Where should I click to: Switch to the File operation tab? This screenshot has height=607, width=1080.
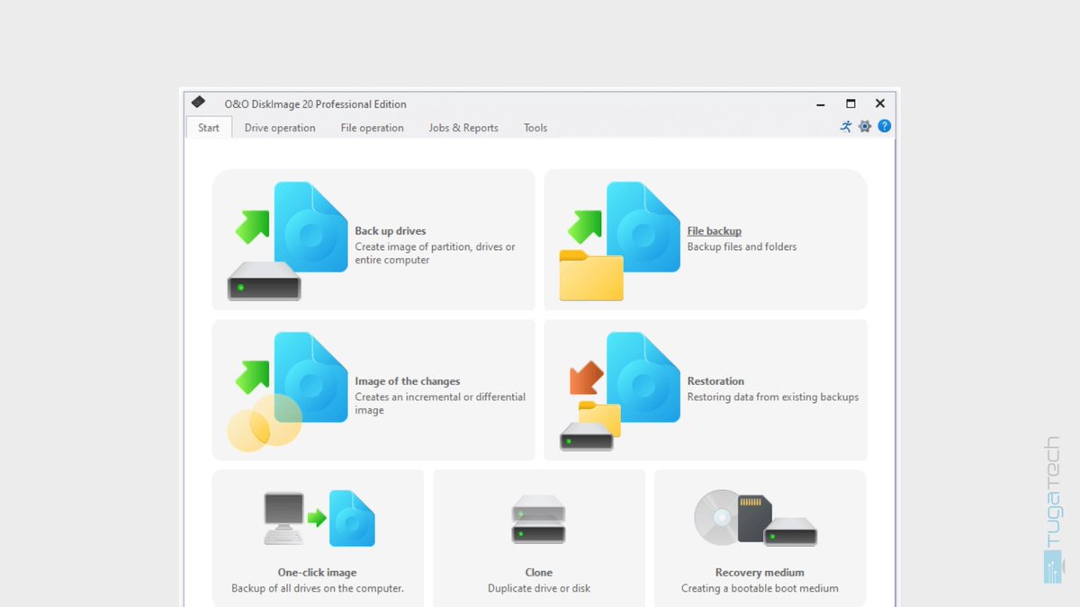tap(372, 128)
